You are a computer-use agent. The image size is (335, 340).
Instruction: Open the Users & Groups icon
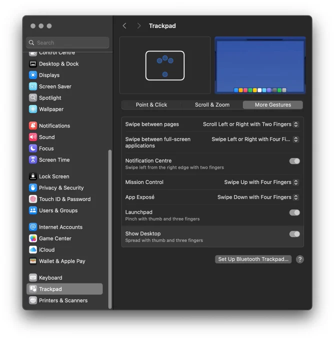coord(32,210)
